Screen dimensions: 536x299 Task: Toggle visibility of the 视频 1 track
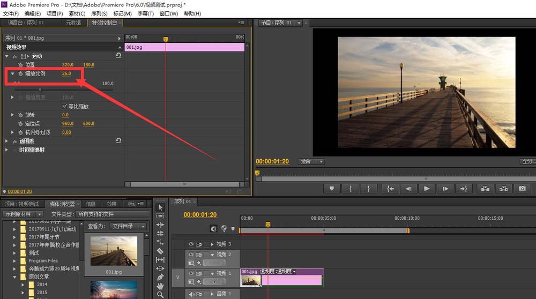(191, 273)
